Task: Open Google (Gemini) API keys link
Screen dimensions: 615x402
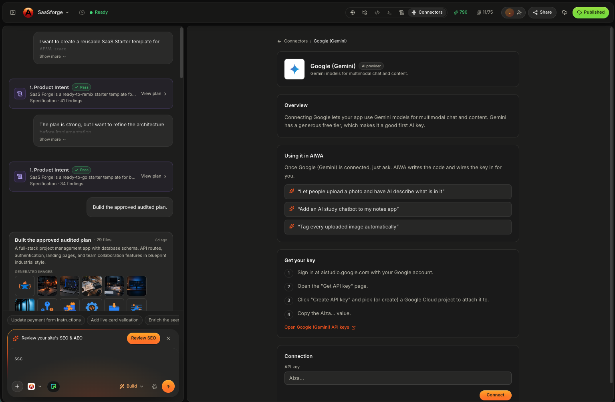Action: [320, 327]
